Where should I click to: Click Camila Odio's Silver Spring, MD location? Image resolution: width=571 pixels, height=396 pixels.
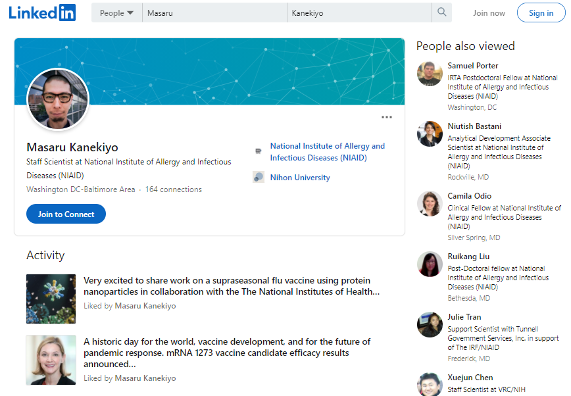coord(474,237)
